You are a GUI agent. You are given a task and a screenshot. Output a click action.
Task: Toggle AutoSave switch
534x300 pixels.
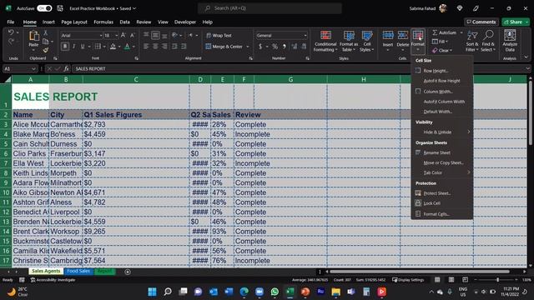point(44,8)
